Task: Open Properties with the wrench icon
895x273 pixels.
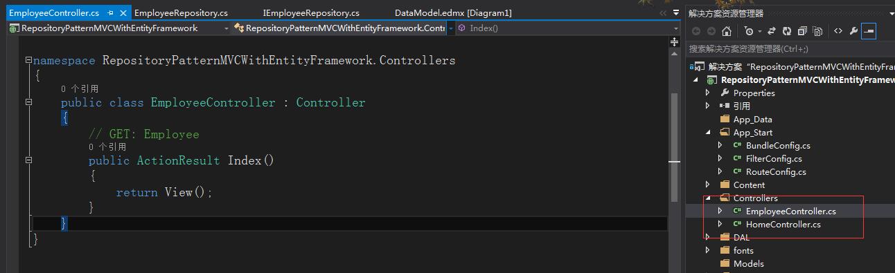Action: [853, 31]
